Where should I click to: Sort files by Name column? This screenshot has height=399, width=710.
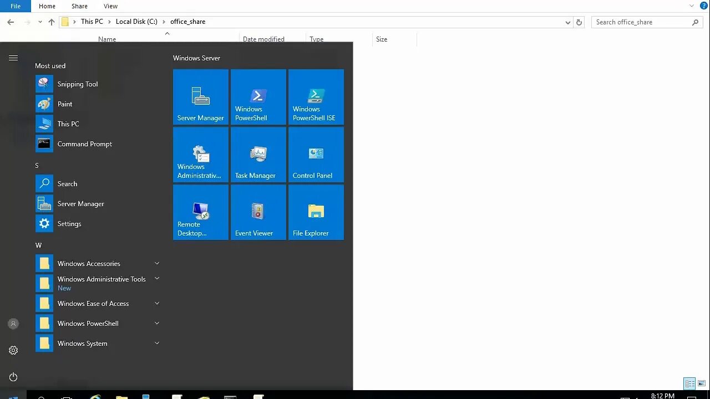107,39
